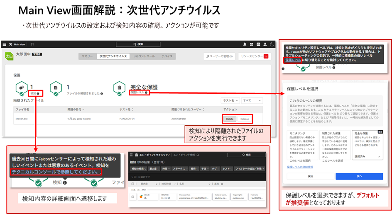Open the hamburger menu in Main view

coord(5,44)
